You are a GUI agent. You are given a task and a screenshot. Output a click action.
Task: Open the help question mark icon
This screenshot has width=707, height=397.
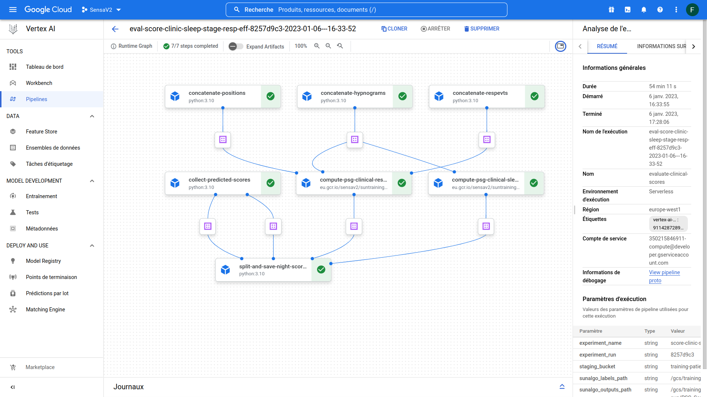pos(660,10)
